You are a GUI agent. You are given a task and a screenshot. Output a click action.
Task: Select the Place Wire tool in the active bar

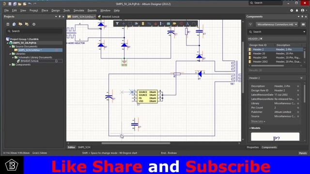click(x=149, y=24)
